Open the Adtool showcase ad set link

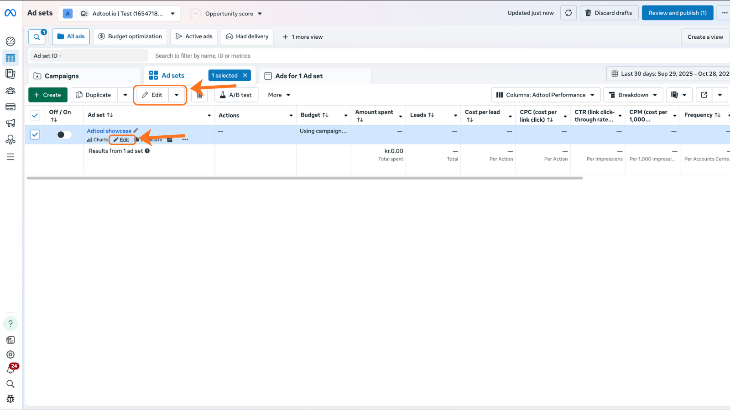point(109,131)
